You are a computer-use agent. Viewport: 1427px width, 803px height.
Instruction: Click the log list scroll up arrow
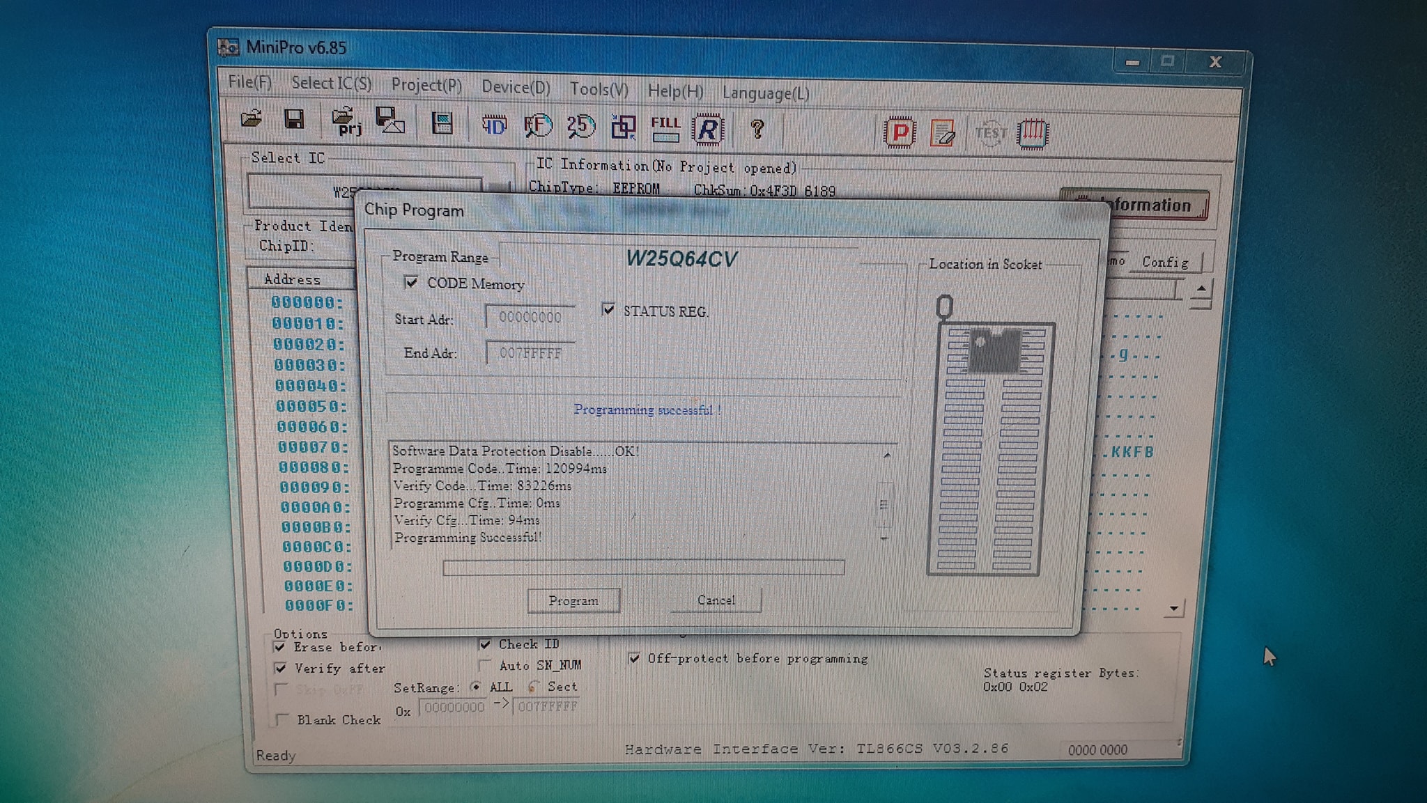coord(886,455)
